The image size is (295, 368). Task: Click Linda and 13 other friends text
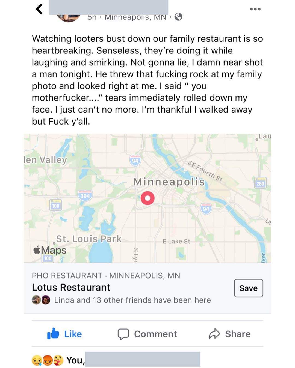pos(132,300)
